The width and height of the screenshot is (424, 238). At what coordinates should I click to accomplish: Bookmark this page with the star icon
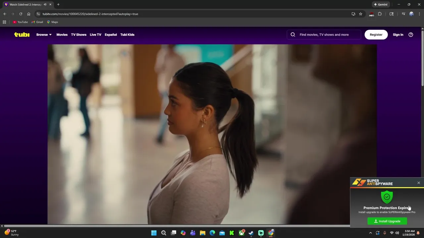[361, 14]
